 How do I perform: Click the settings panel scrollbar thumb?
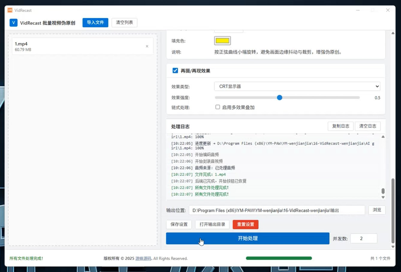coord(393,211)
